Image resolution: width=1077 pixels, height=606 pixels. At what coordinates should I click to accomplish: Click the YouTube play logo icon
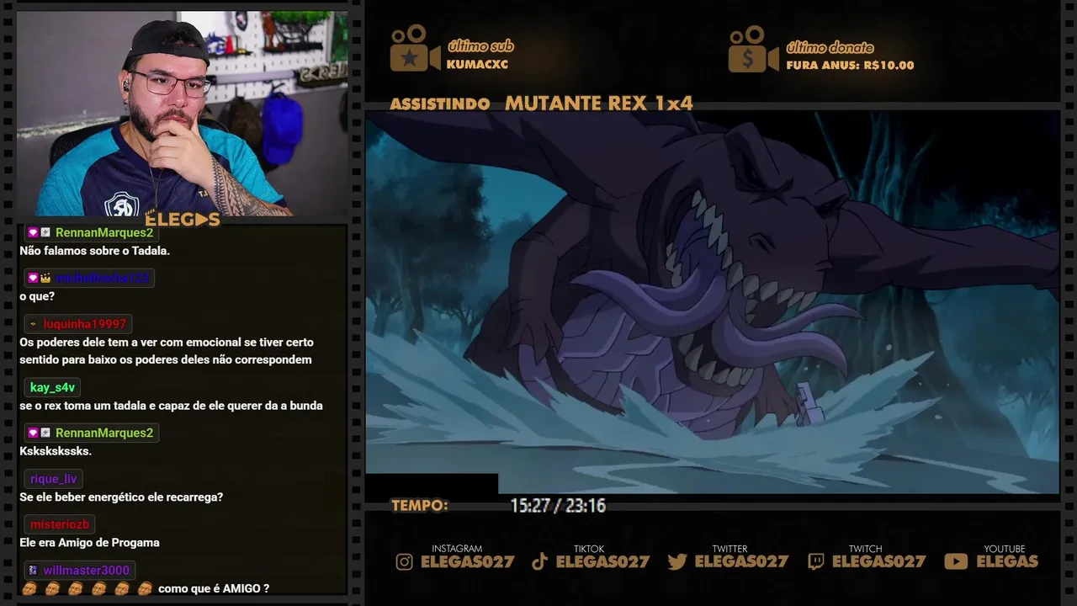956,561
